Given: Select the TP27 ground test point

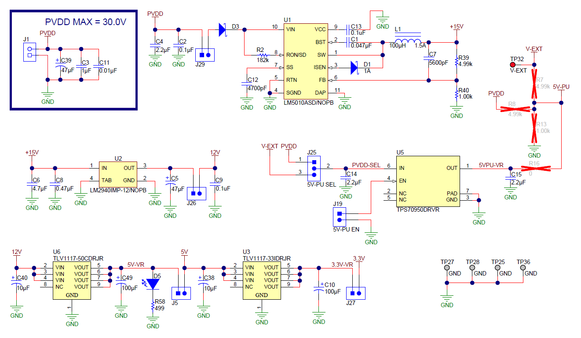Looking at the screenshot, I should (447, 267).
